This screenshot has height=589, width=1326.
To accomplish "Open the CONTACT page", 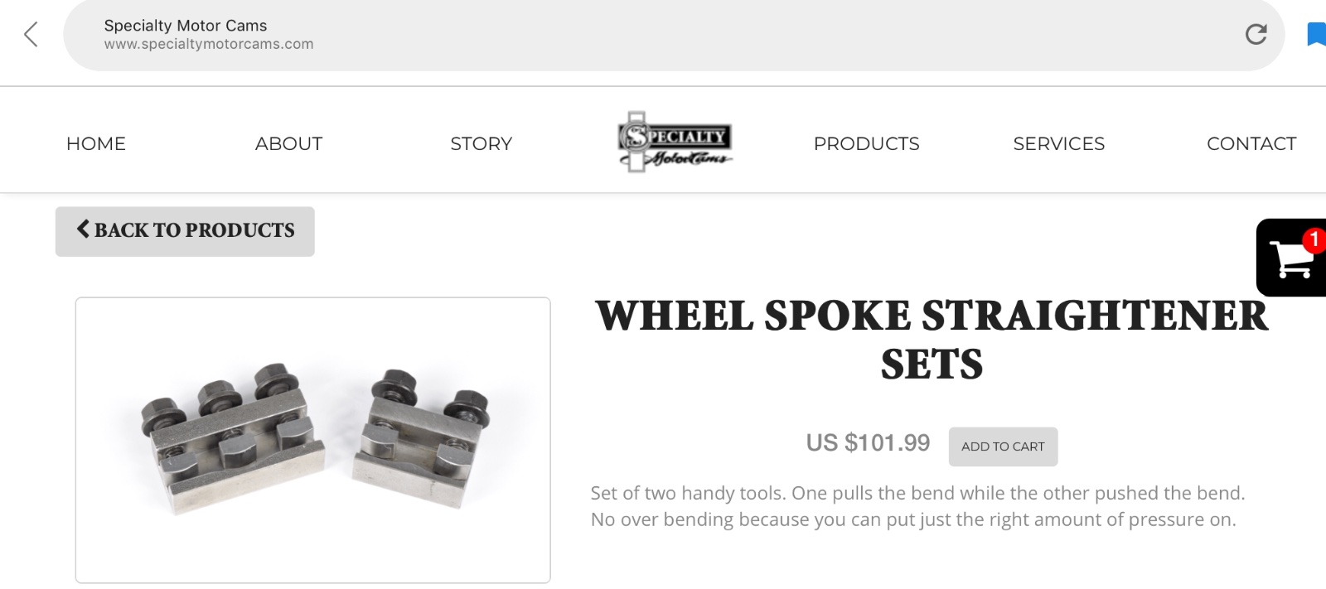I will 1251,144.
